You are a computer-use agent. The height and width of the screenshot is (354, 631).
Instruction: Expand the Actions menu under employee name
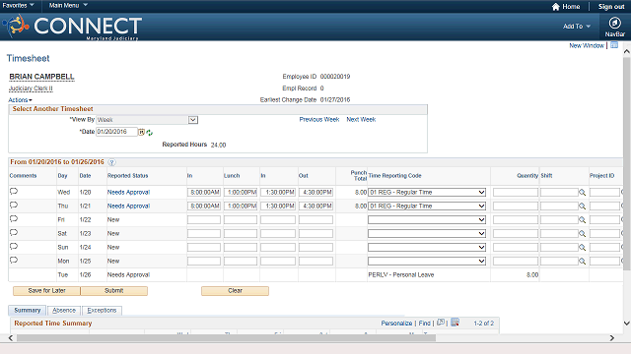tap(20, 100)
